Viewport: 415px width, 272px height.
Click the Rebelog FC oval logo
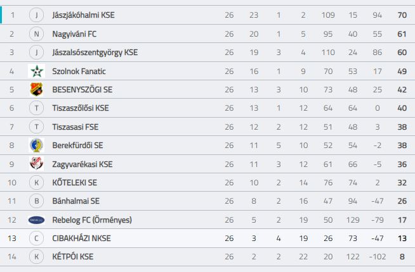[37, 219]
